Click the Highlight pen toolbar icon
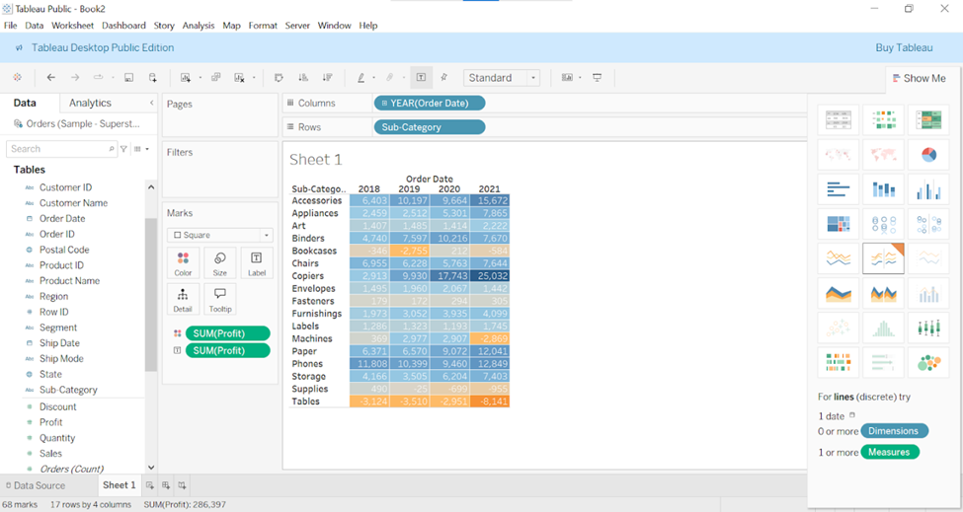Viewport: 963px width, 512px height. (x=361, y=77)
